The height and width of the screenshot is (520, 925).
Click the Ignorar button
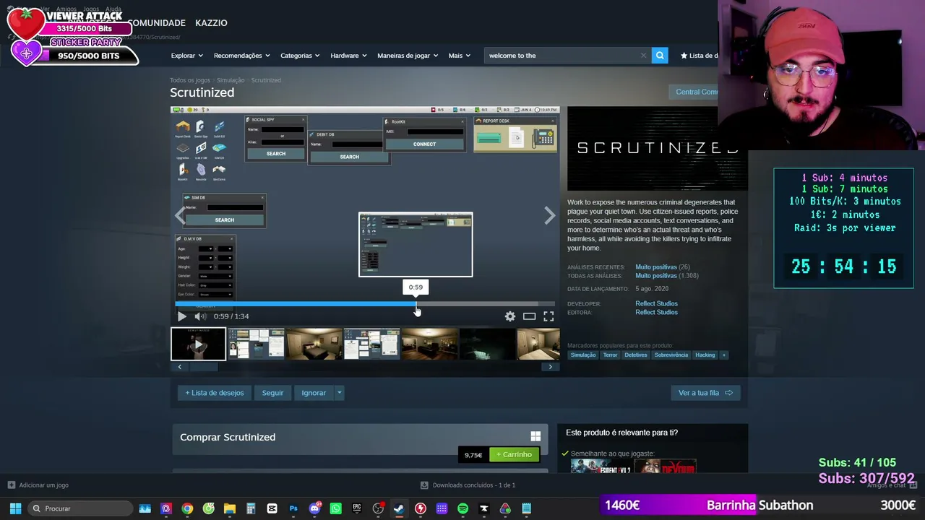(x=314, y=393)
